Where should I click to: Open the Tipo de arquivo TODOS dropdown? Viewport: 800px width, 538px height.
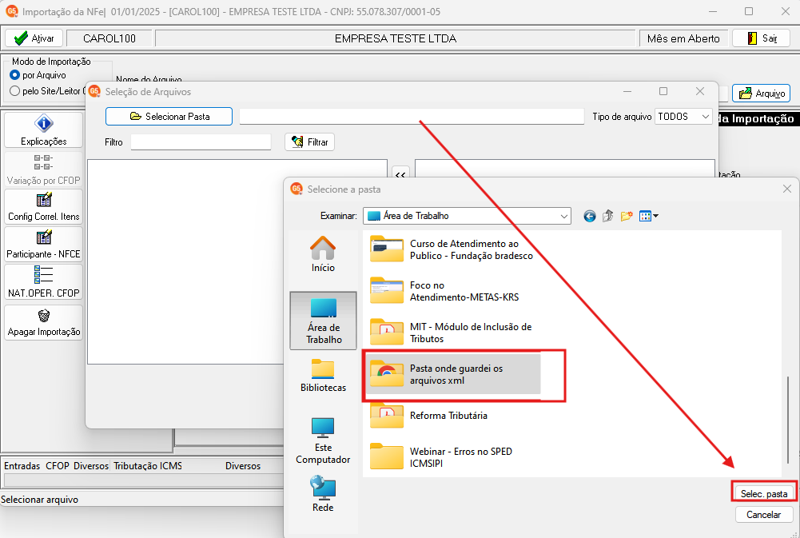[683, 117]
